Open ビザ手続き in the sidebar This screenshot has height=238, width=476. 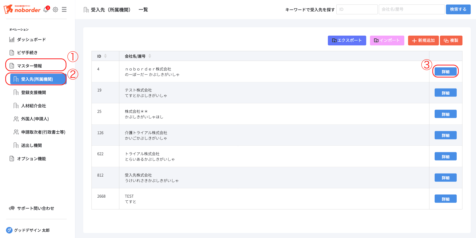pyautogui.click(x=27, y=53)
